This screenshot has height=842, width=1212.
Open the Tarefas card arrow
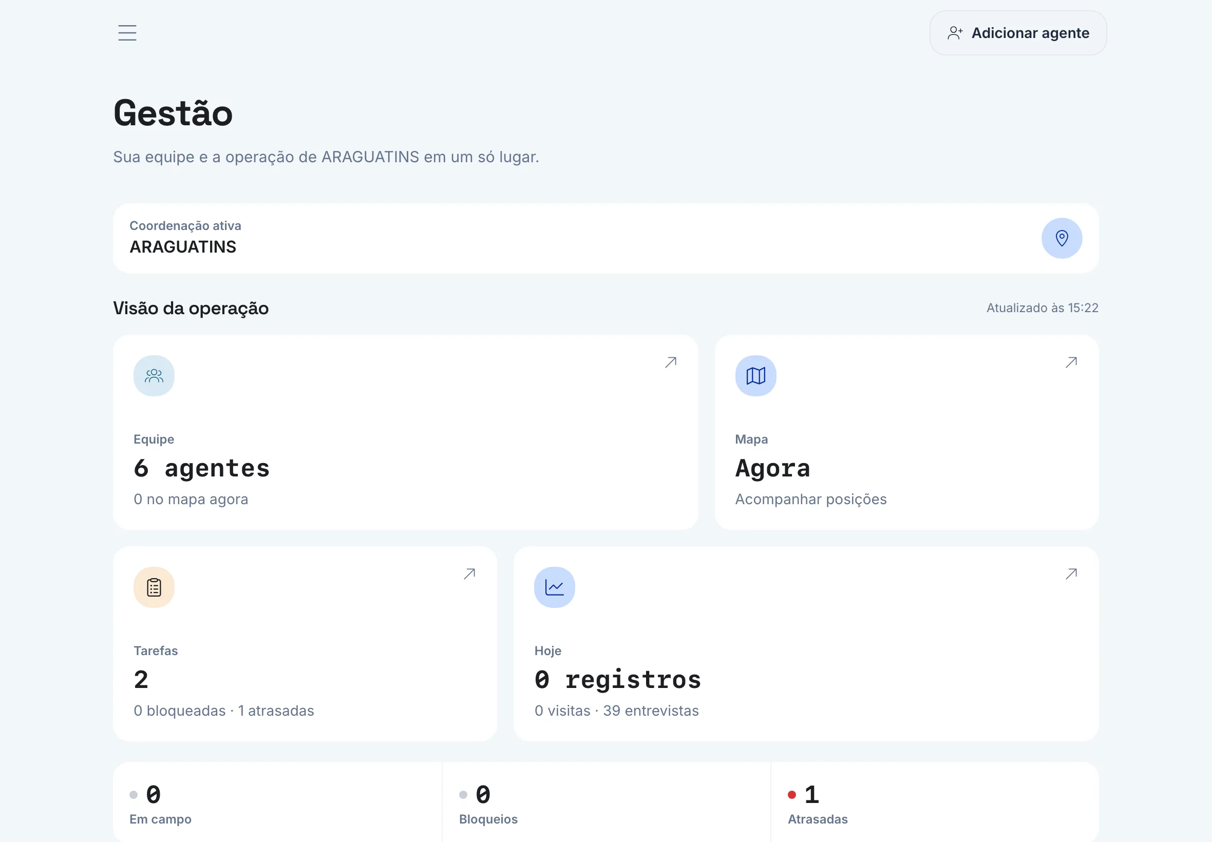pyautogui.click(x=469, y=573)
